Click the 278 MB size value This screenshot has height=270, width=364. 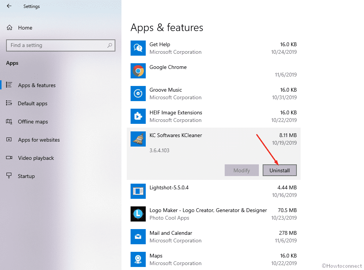(x=288, y=233)
